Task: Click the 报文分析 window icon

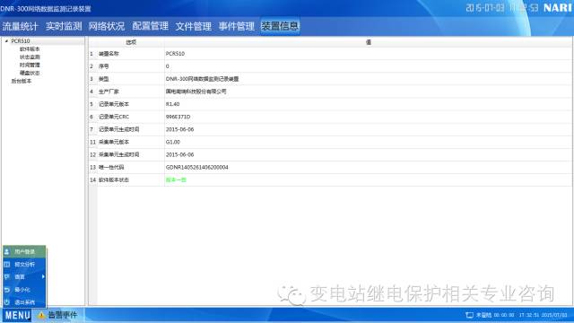Action: (x=7, y=265)
